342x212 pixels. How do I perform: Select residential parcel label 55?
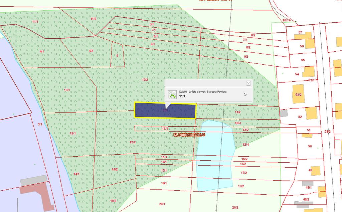303,60
